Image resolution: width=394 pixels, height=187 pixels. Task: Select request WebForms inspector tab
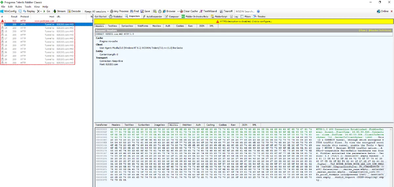pyautogui.click(x=143, y=26)
